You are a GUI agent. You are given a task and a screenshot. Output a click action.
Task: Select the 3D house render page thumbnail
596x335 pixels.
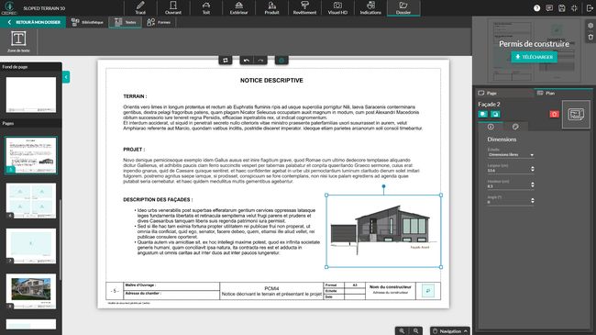point(31,291)
